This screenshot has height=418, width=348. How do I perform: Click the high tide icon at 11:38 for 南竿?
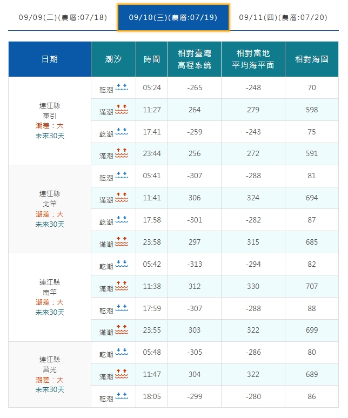(x=122, y=286)
